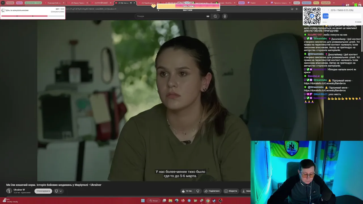The width and height of the screenshot is (363, 204).
Task: Click the install/cast icon in address bar
Action: [292, 9]
